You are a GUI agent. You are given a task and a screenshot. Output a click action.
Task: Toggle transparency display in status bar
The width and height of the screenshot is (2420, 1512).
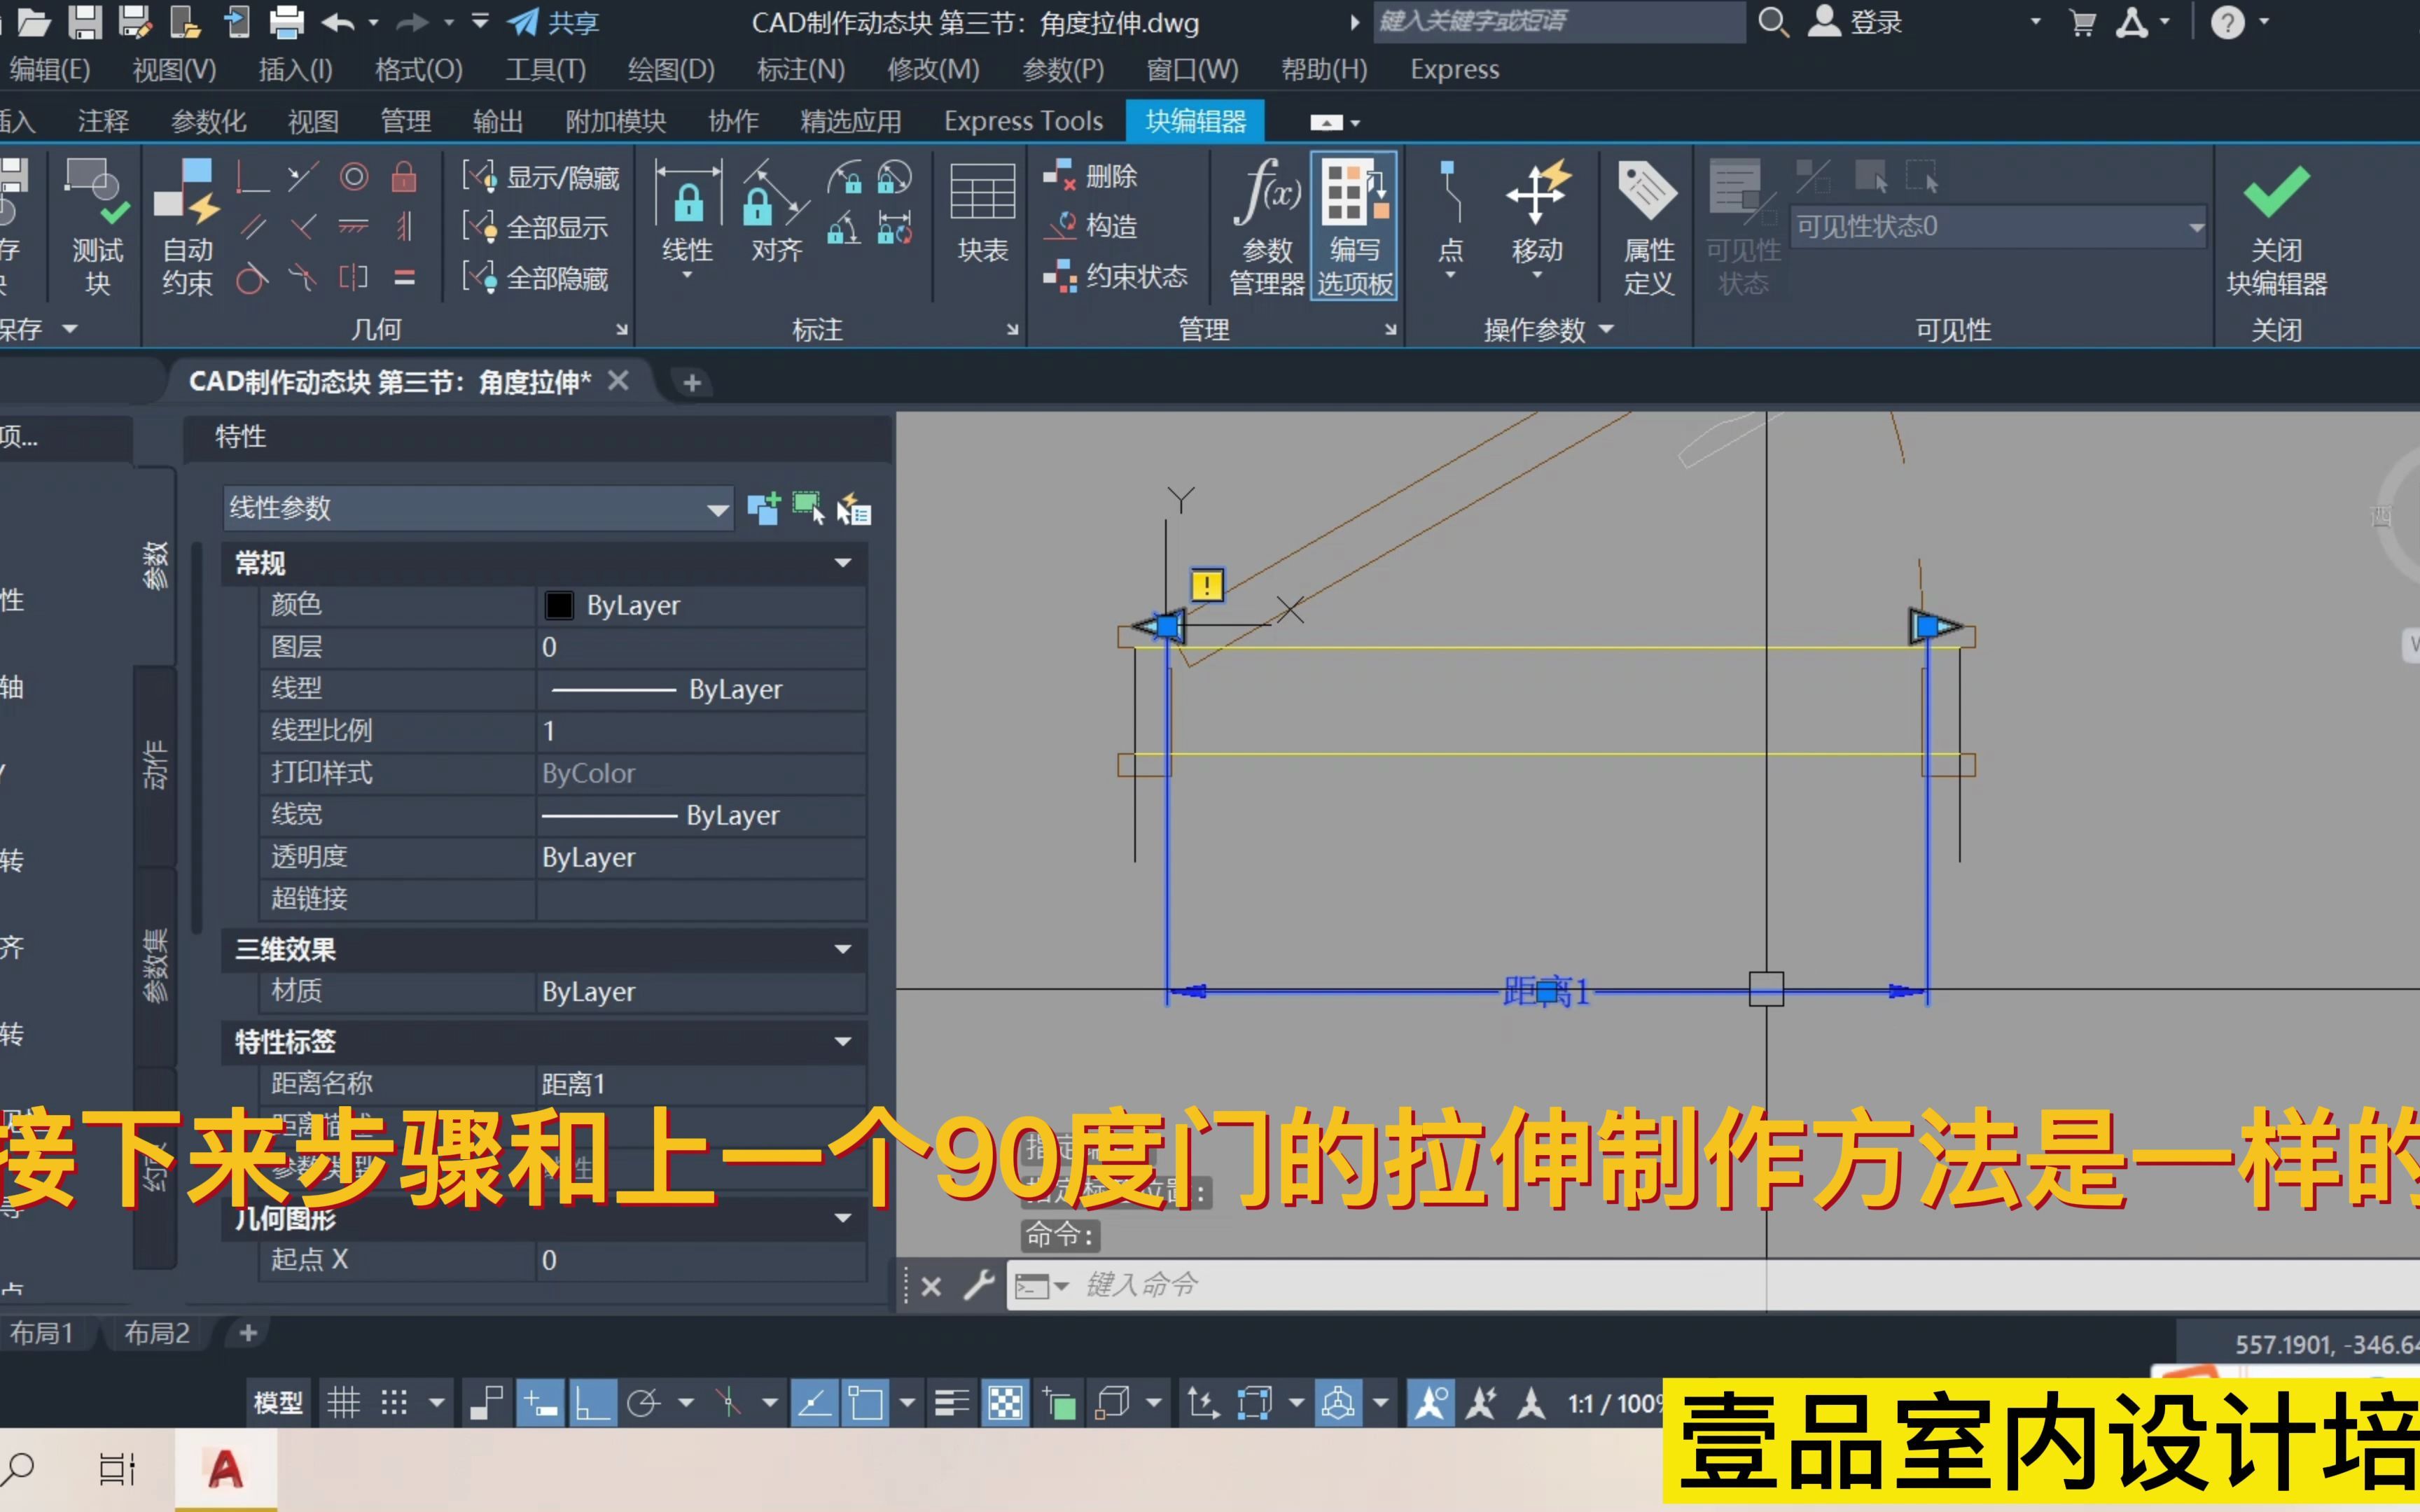(x=1005, y=1404)
